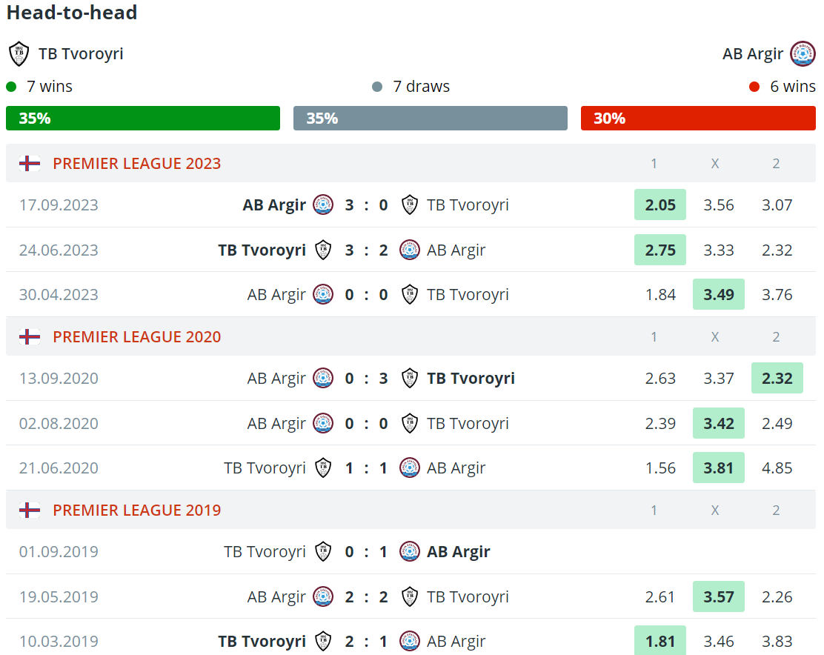Click TB Tvoroyri crest in the 24.06.2023 match
Viewport: 824px width, 655px height.
click(x=323, y=250)
